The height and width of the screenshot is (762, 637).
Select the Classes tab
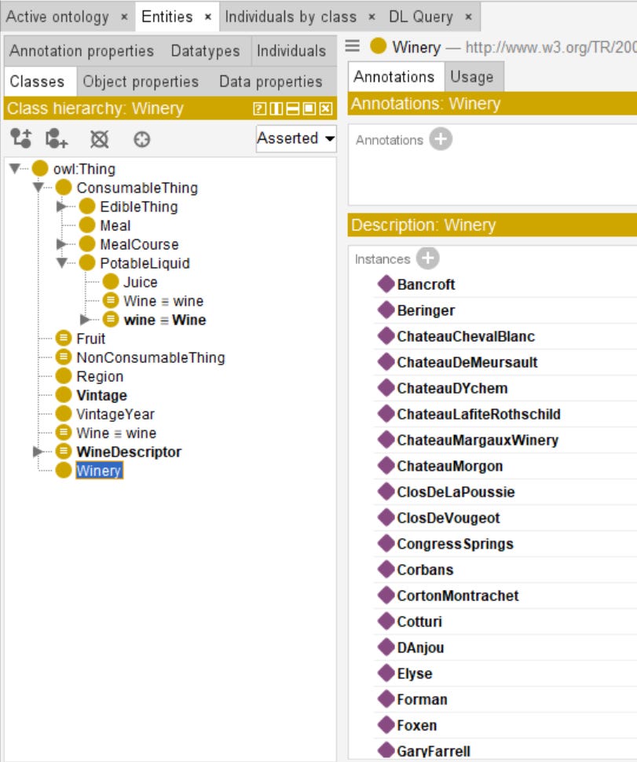(x=37, y=82)
